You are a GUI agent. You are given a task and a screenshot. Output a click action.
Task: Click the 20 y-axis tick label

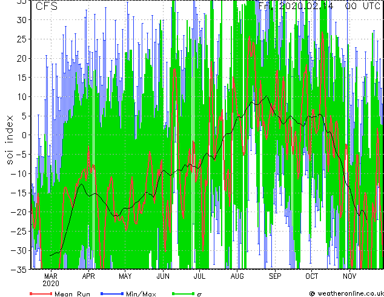pyautogui.click(x=22, y=58)
